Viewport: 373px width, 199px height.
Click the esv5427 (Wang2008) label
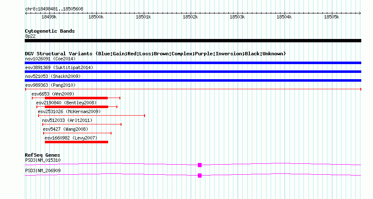65,129
